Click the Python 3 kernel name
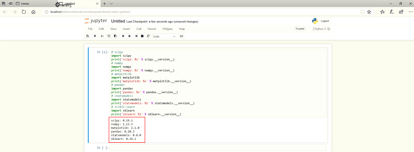 coord(320,29)
